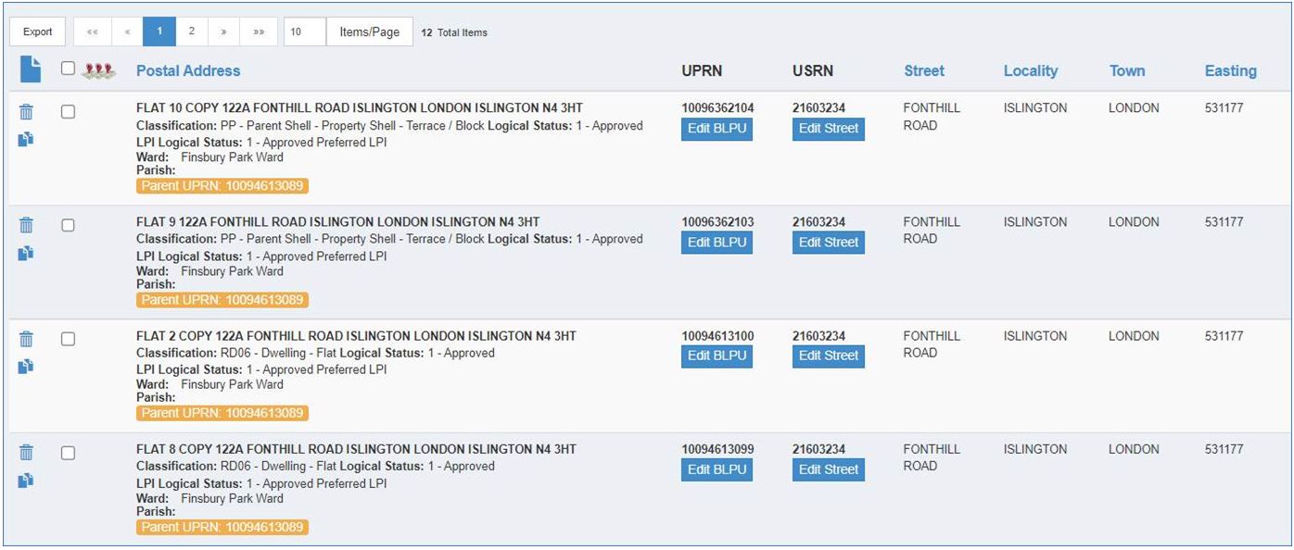Sort by Postal Address column
The width and height of the screenshot is (1294, 550).
tap(188, 70)
